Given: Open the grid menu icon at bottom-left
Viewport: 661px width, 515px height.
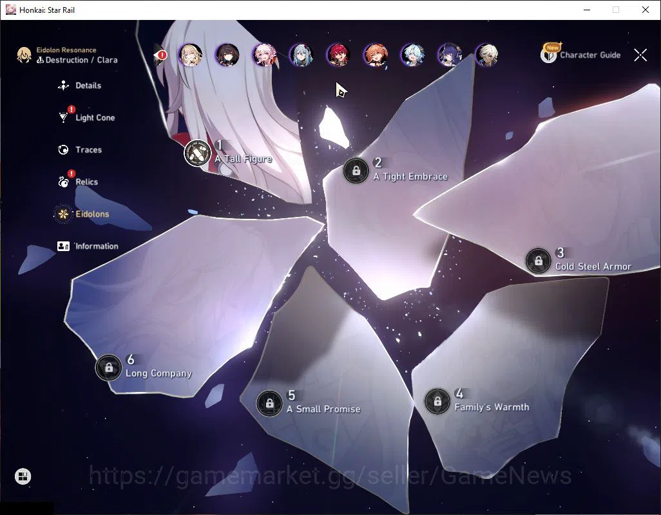Looking at the screenshot, I should coord(23,476).
